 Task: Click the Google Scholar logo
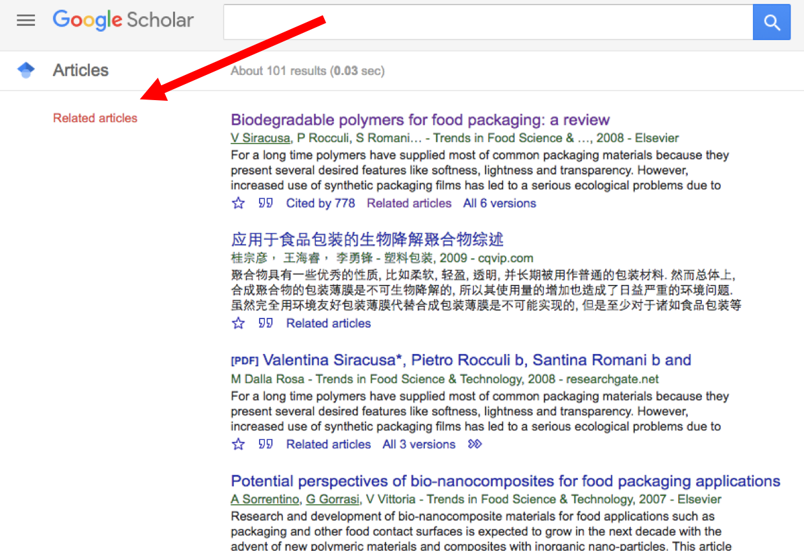pyautogui.click(x=123, y=20)
